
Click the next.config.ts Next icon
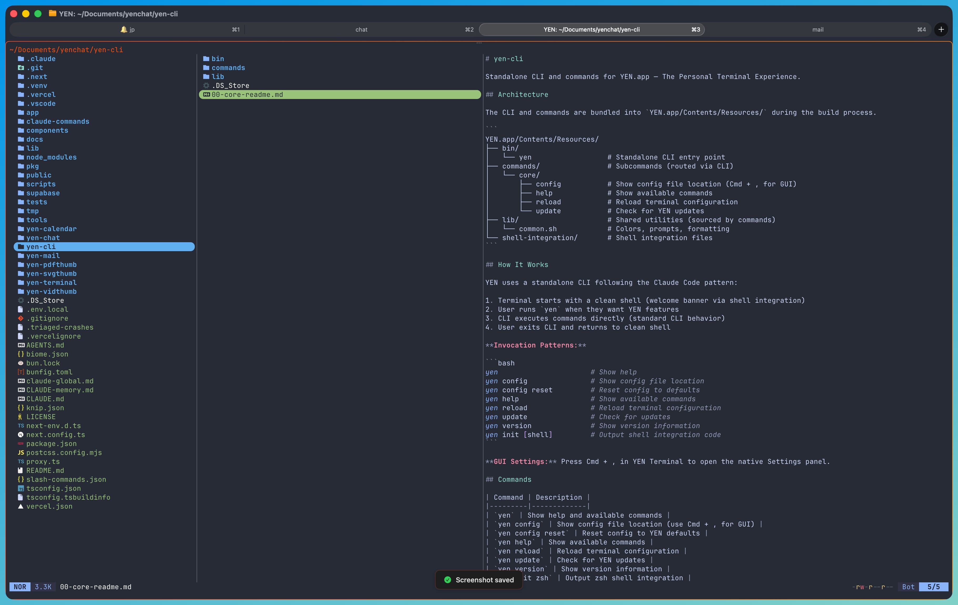click(x=21, y=435)
